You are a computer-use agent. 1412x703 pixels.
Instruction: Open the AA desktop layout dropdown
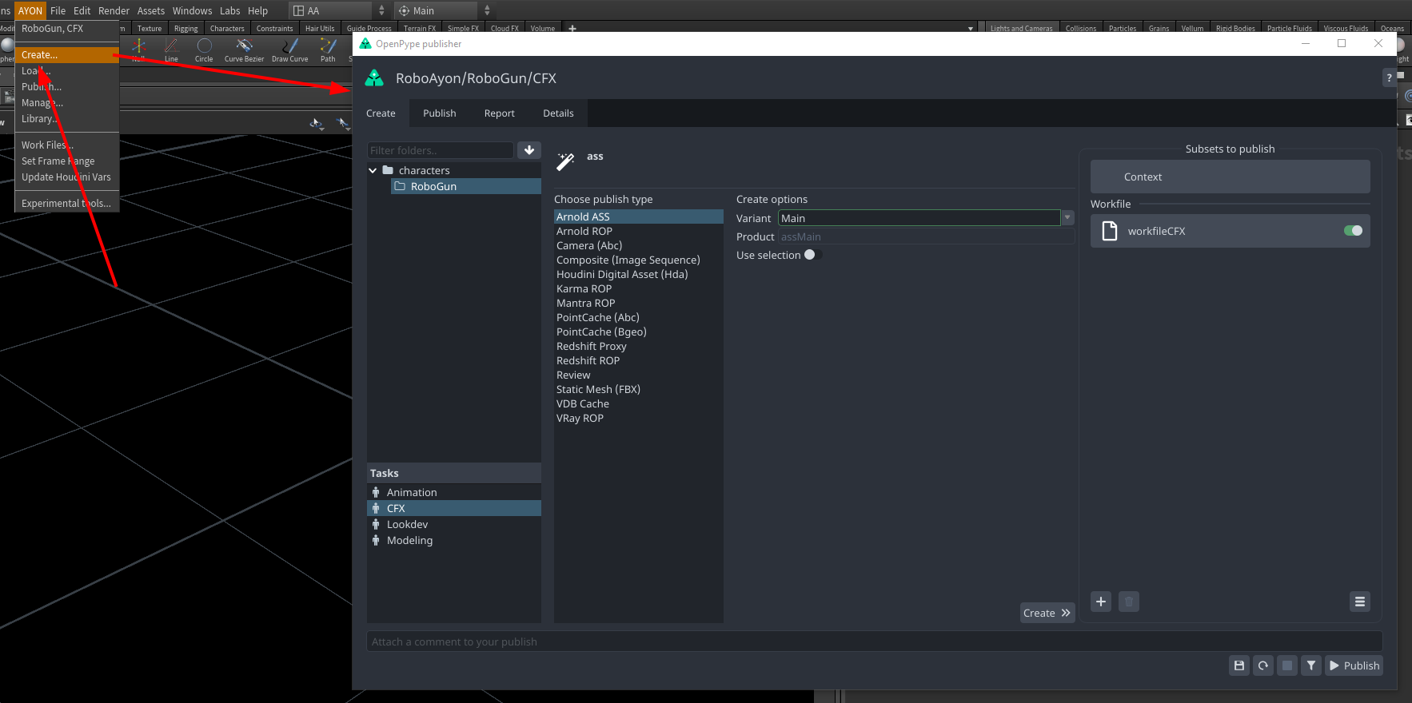coord(337,10)
